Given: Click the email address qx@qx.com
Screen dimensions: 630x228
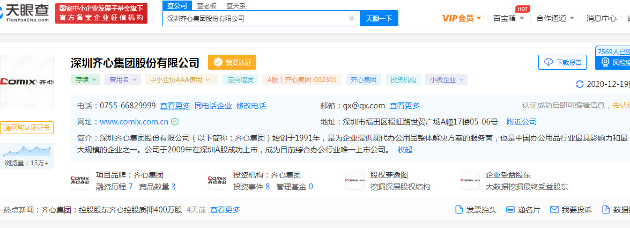Looking at the screenshot, I should point(364,106).
